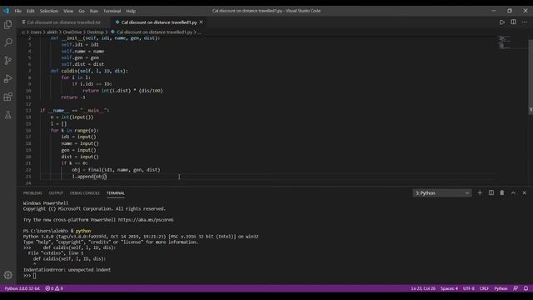Open the View menu
Image resolution: width=533 pixels, height=300 pixels.
point(68,11)
